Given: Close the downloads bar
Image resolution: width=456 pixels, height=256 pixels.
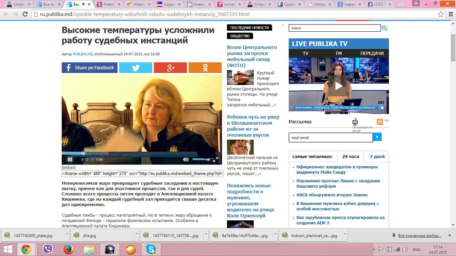Looking at the screenshot, I should pyautogui.click(x=450, y=235).
